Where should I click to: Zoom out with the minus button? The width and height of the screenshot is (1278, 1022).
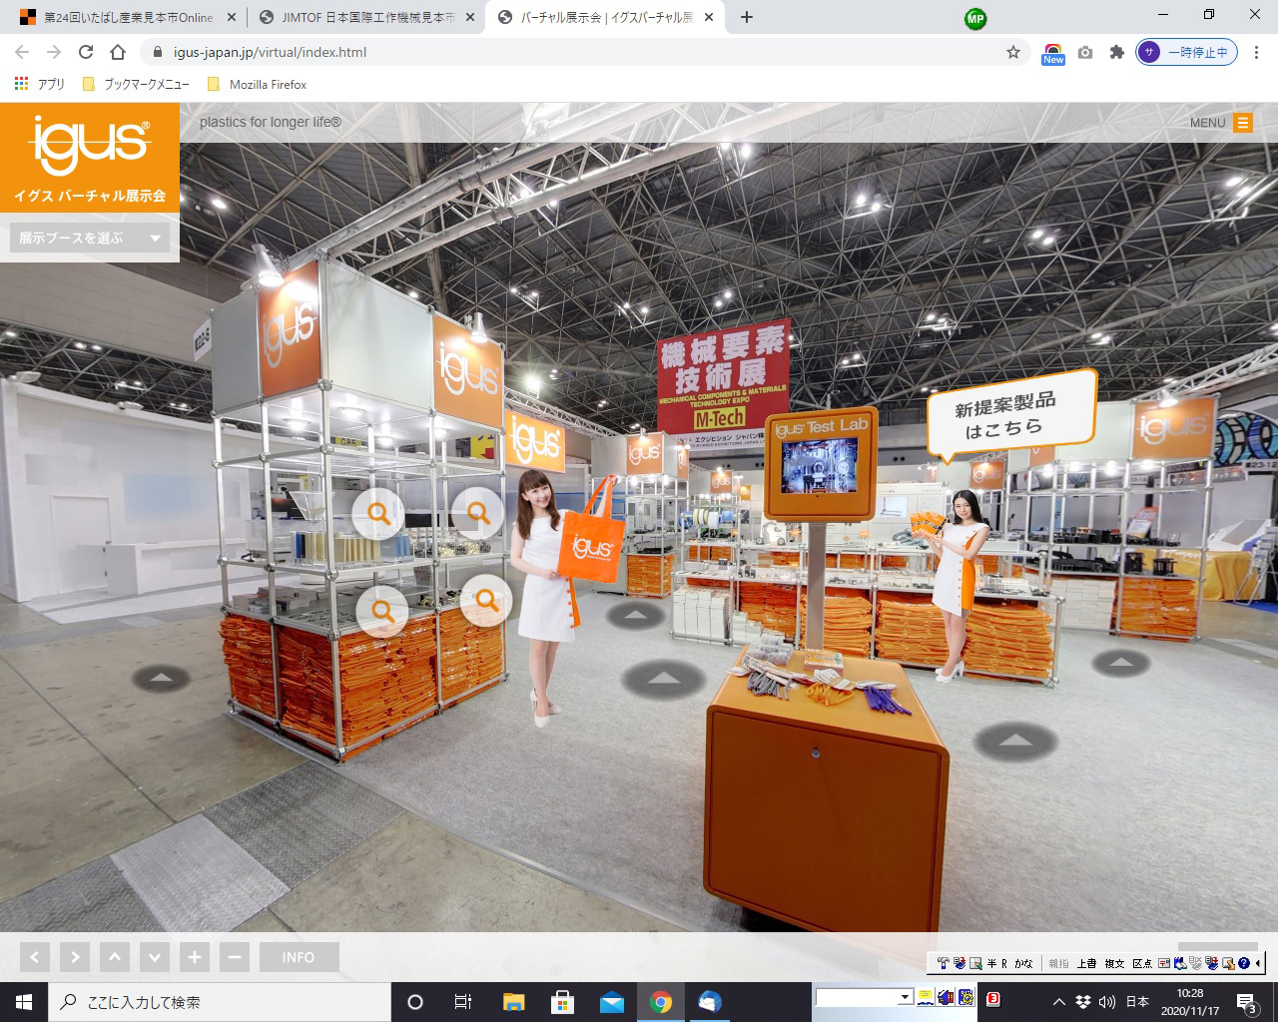click(x=235, y=957)
